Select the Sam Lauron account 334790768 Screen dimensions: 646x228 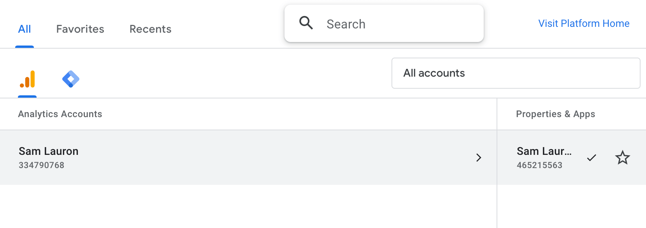pyautogui.click(x=48, y=157)
